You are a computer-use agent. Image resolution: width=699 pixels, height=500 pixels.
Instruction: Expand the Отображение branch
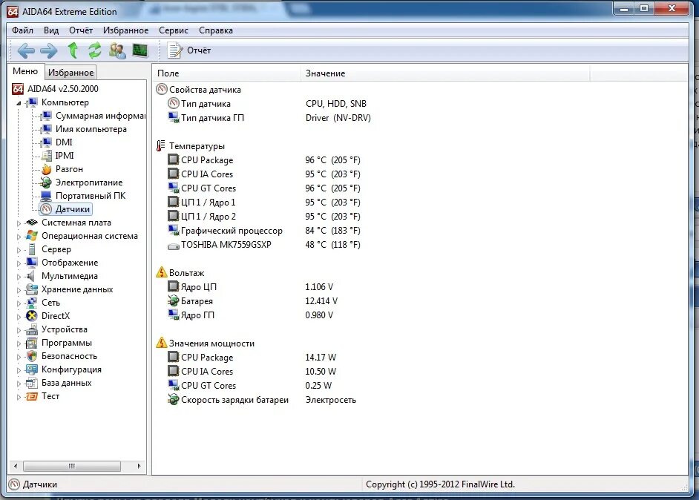point(19,263)
